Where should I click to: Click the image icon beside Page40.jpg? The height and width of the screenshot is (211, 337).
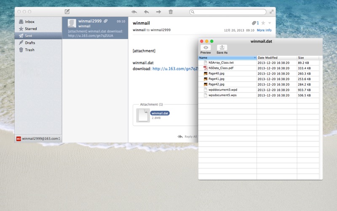(206, 73)
